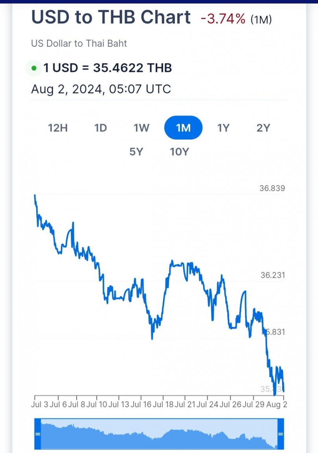The height and width of the screenshot is (453, 318).
Task: Click the -3.74% change percentage
Action: pos(223,19)
